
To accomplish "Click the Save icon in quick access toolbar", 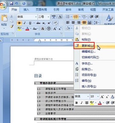I will click(11, 4).
